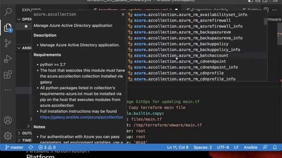
Task: Synchronize changes in status bar
Action: (x=31, y=147)
